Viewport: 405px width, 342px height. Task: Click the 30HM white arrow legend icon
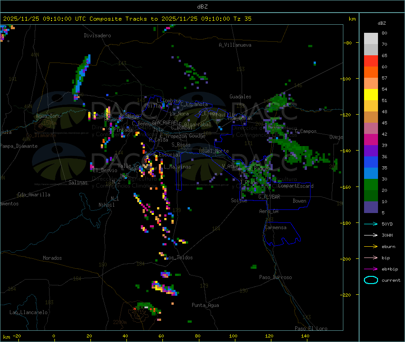click(371, 235)
